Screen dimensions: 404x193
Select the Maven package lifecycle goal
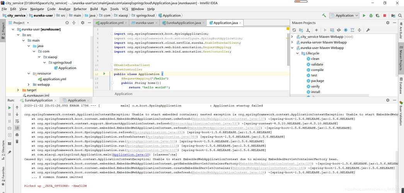pos(317,81)
